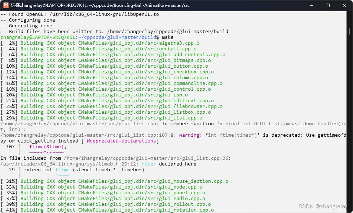Image resolution: width=353 pixels, height=213 pixels.
Task: Click the terminal vertical scrollbar thumb
Action: click(350, 31)
